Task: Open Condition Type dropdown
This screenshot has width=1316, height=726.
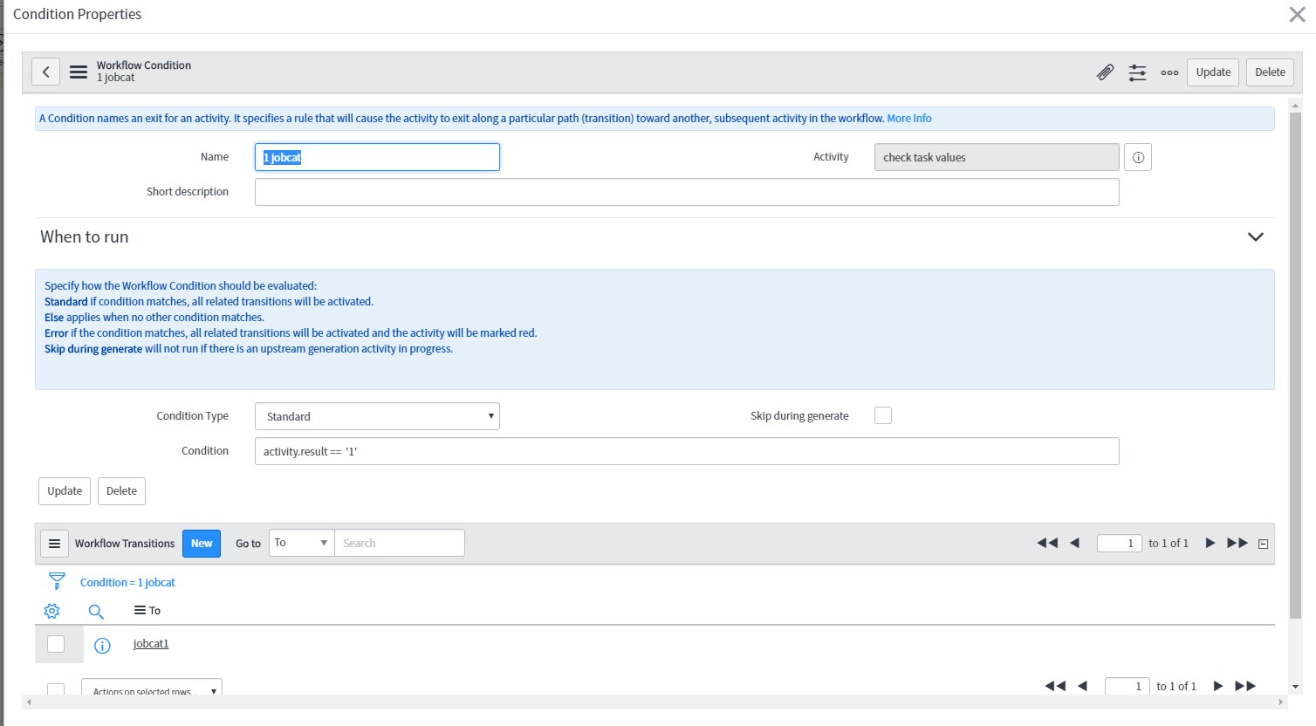Action: point(377,416)
